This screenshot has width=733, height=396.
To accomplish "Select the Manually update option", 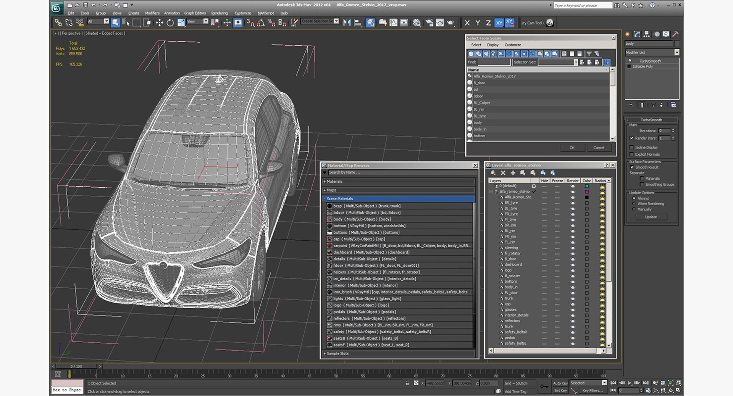I will point(634,209).
